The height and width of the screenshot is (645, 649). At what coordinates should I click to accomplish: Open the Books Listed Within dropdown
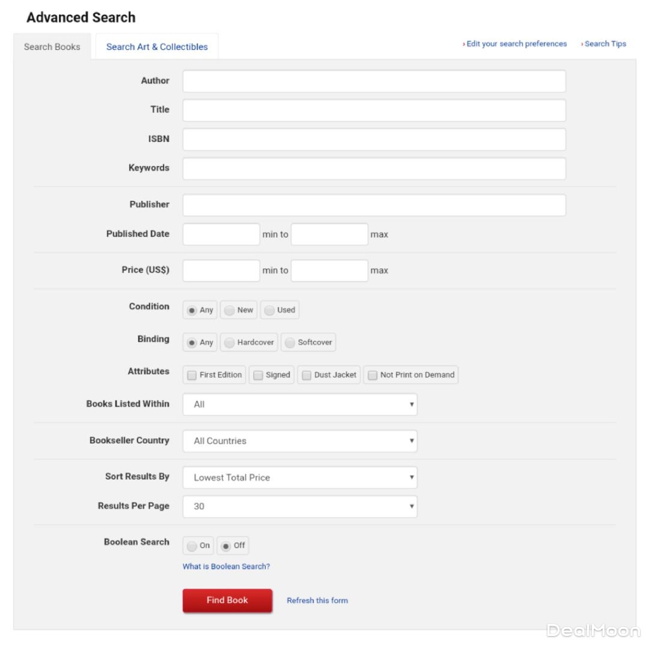[x=299, y=405]
